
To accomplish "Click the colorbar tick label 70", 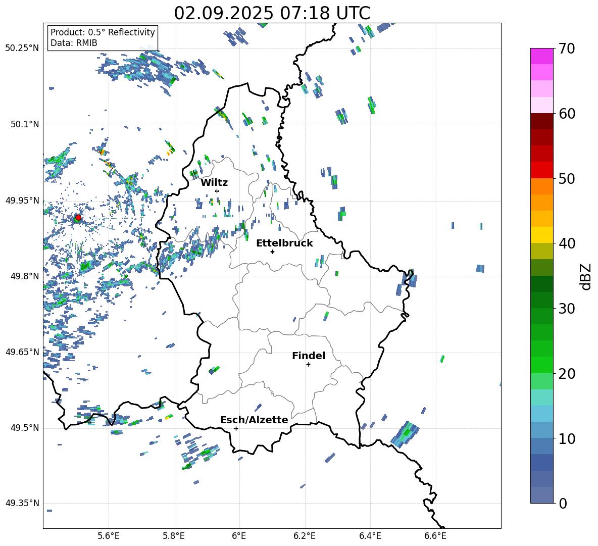I will point(567,48).
